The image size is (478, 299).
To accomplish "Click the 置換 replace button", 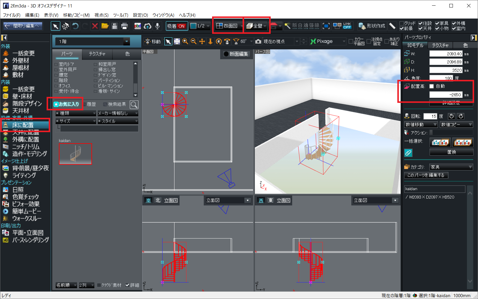I will tap(451, 152).
